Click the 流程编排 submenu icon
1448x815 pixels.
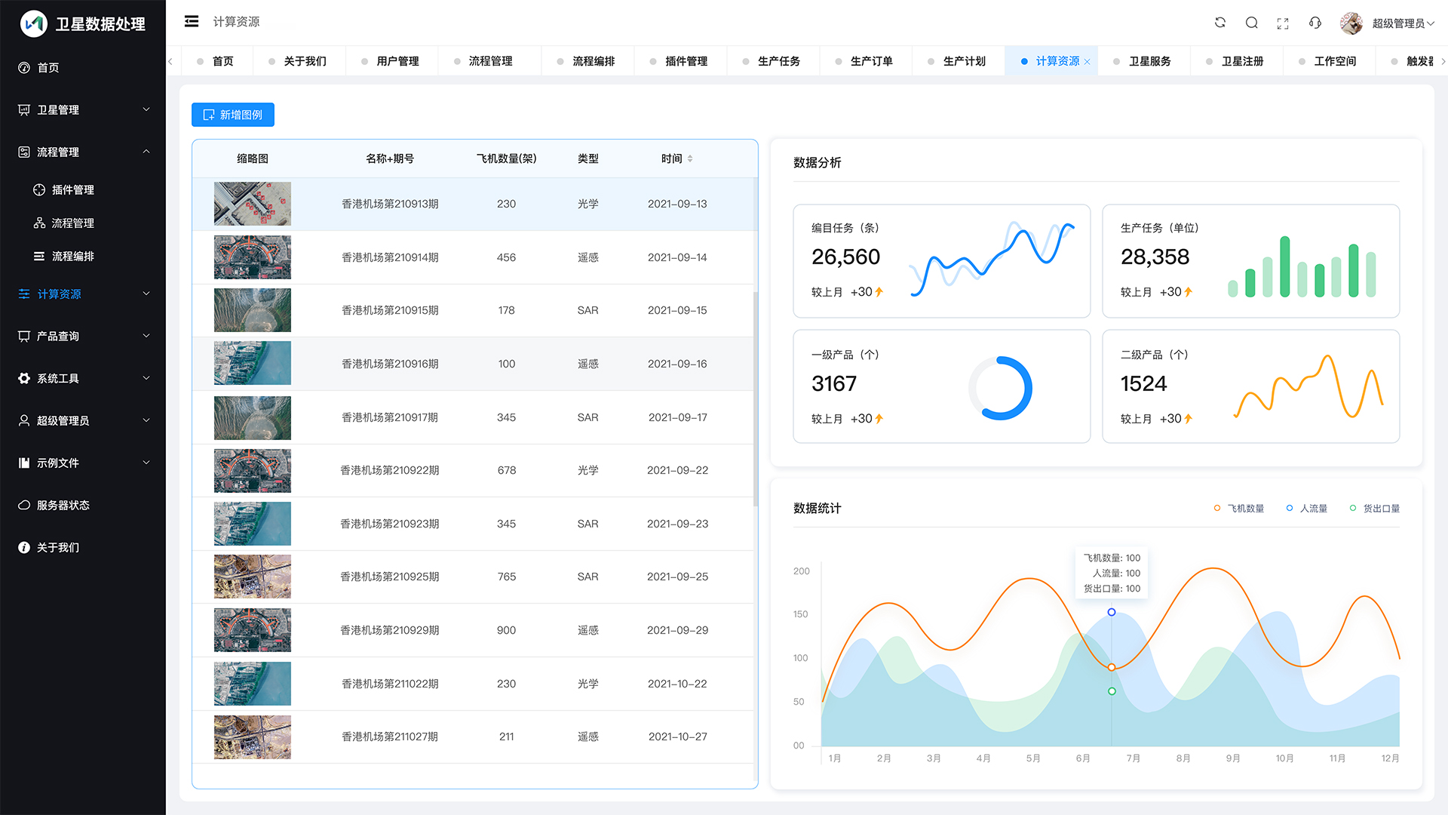pos(39,257)
